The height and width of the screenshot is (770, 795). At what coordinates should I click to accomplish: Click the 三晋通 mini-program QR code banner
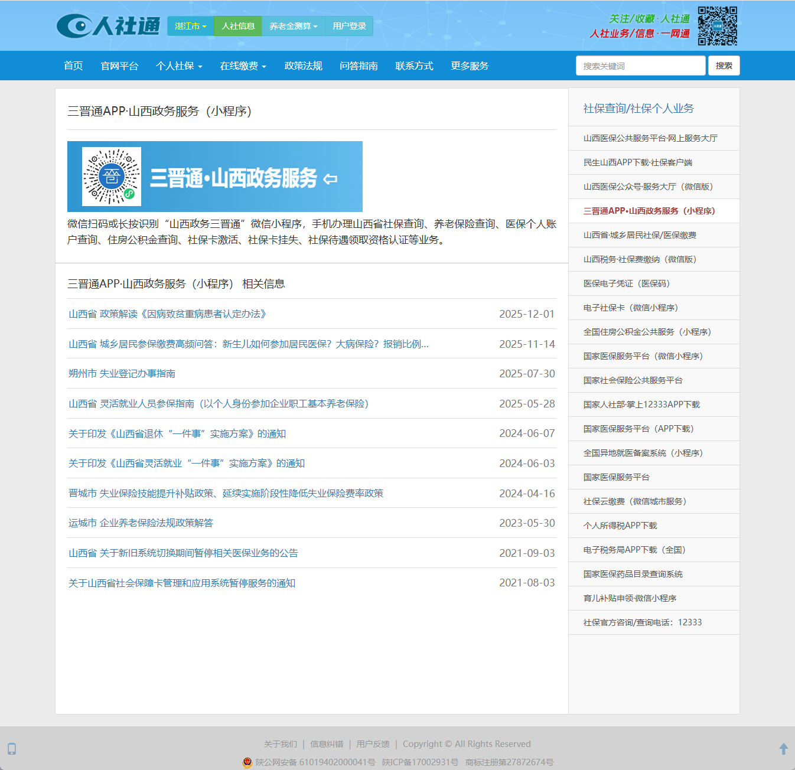(x=214, y=177)
